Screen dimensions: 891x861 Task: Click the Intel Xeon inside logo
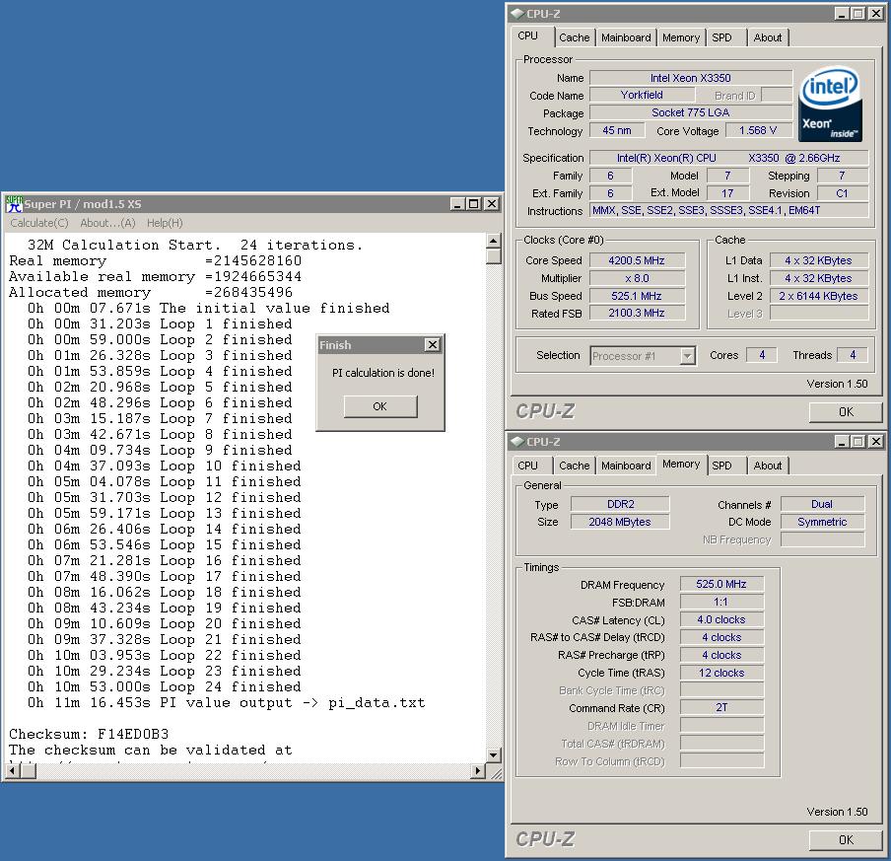(x=830, y=105)
